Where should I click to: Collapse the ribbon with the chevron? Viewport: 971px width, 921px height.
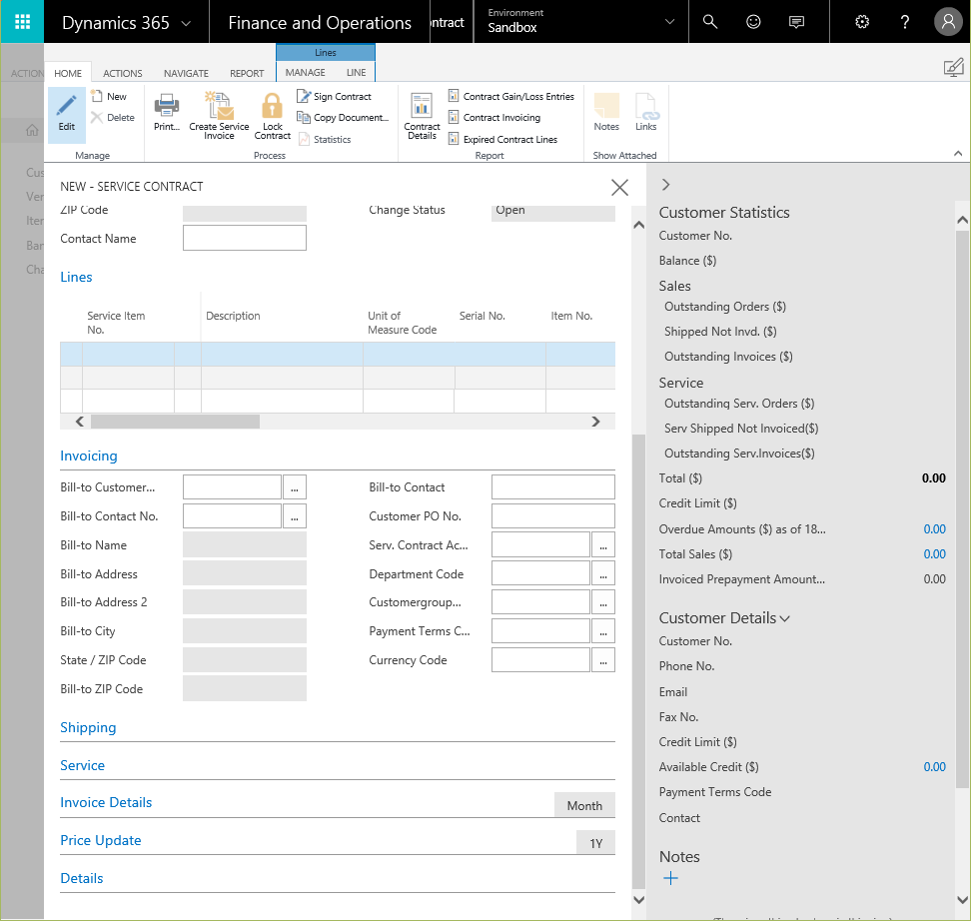coord(958,154)
